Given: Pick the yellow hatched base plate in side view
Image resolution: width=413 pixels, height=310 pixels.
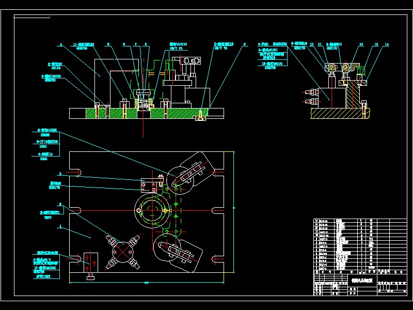Looking at the screenshot, I should 340,113.
